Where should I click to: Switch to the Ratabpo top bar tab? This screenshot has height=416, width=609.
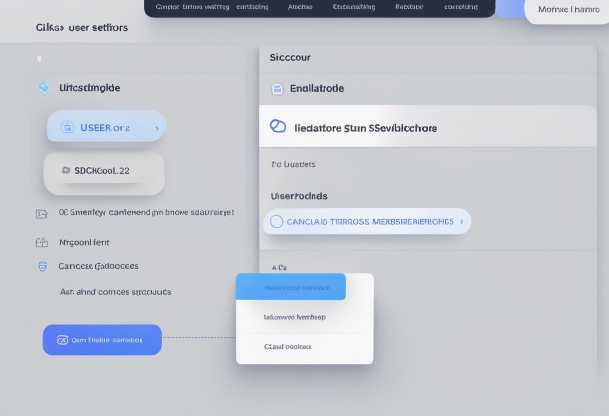[409, 7]
